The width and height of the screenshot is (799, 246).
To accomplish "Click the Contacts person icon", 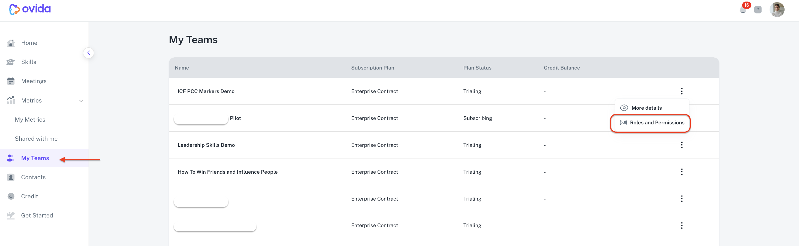I will pos(11,177).
